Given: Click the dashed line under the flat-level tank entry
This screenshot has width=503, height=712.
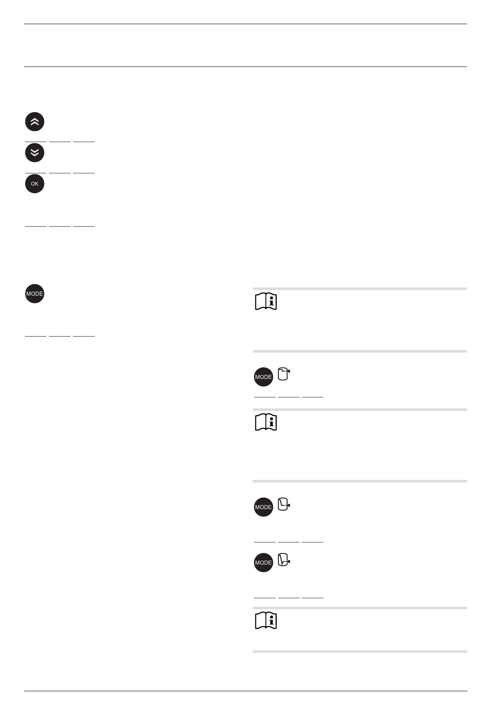Looking at the screenshot, I should pyautogui.click(x=288, y=397).
